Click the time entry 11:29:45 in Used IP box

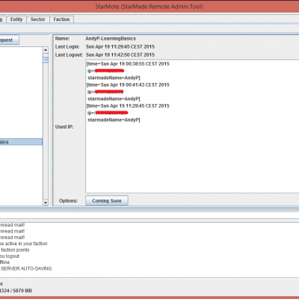point(128,106)
